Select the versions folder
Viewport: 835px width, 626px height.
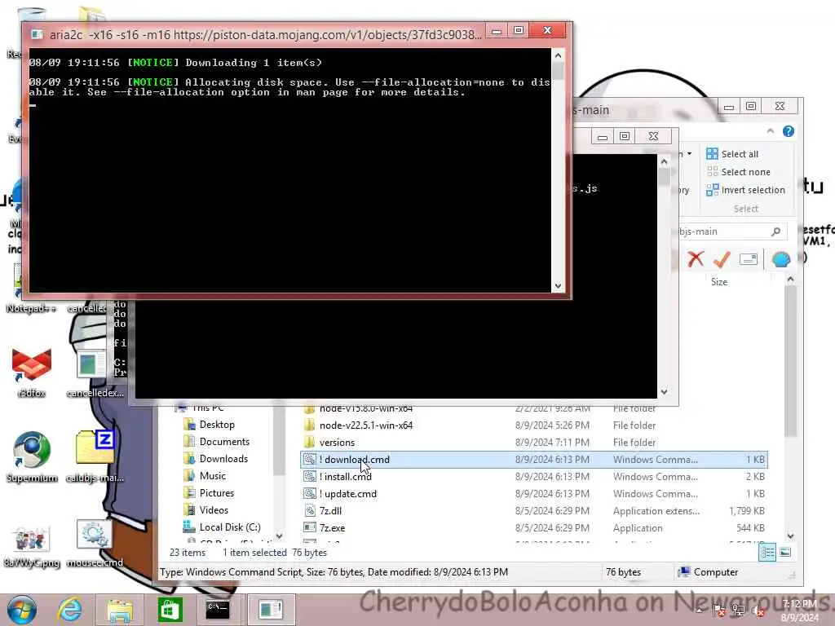click(533, 443)
